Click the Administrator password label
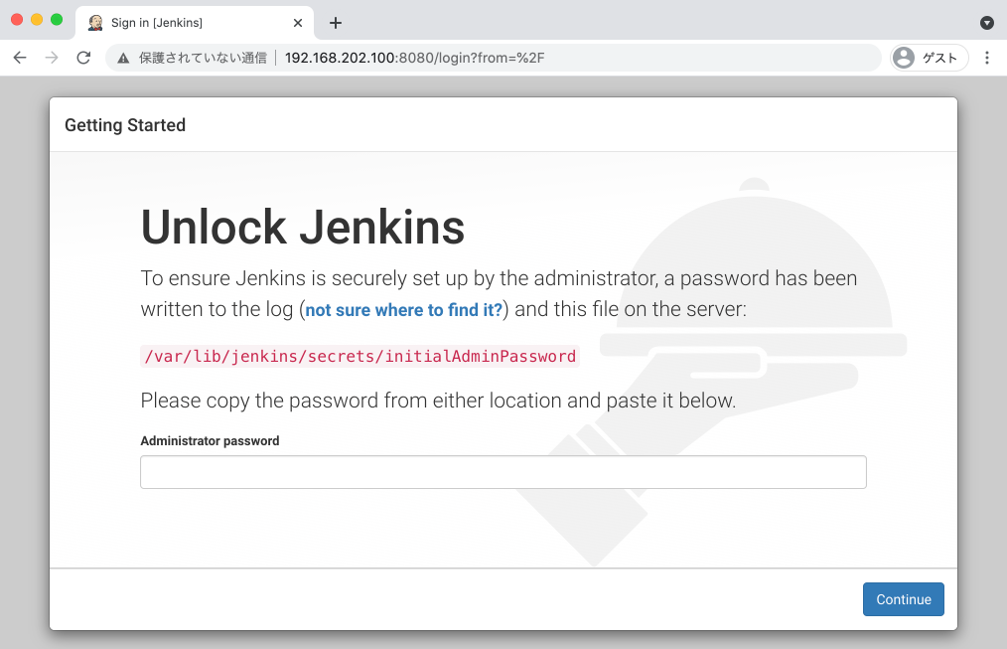The height and width of the screenshot is (649, 1007). click(x=210, y=441)
